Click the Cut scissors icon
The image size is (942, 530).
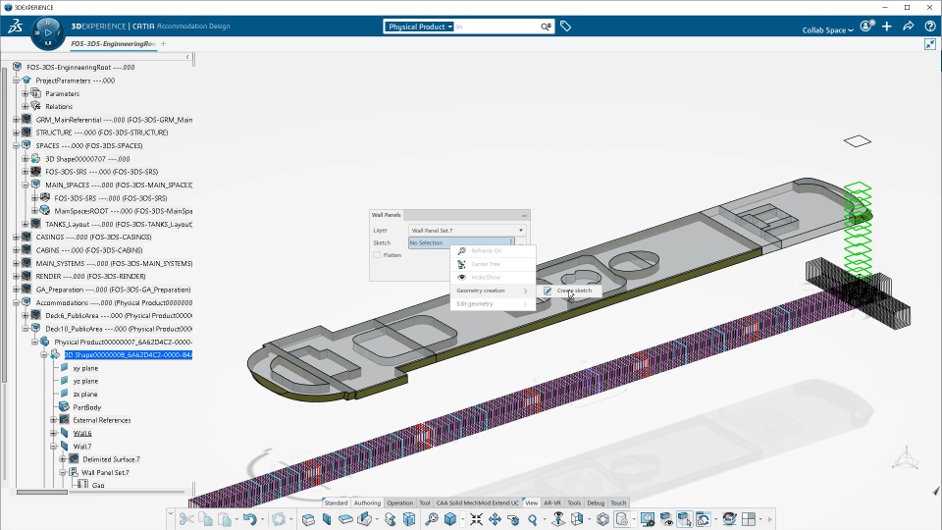pos(186,519)
